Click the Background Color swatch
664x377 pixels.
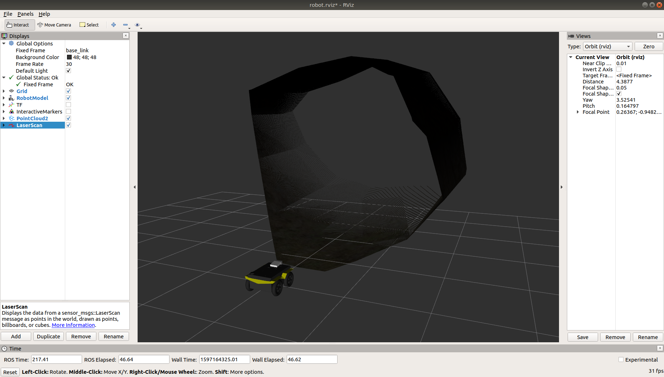[69, 57]
